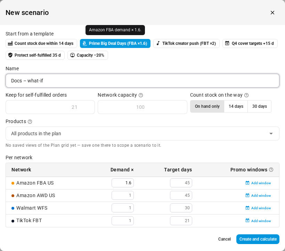Choose 30 days for stock on the way
Screen dimensions: 285x251
[x=259, y=106]
